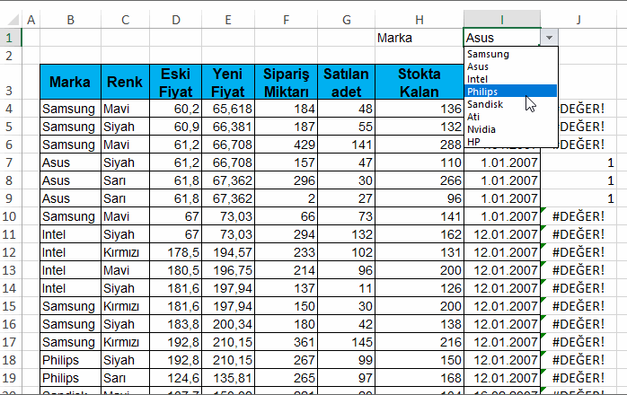Select row header 19

pyautogui.click(x=9, y=378)
